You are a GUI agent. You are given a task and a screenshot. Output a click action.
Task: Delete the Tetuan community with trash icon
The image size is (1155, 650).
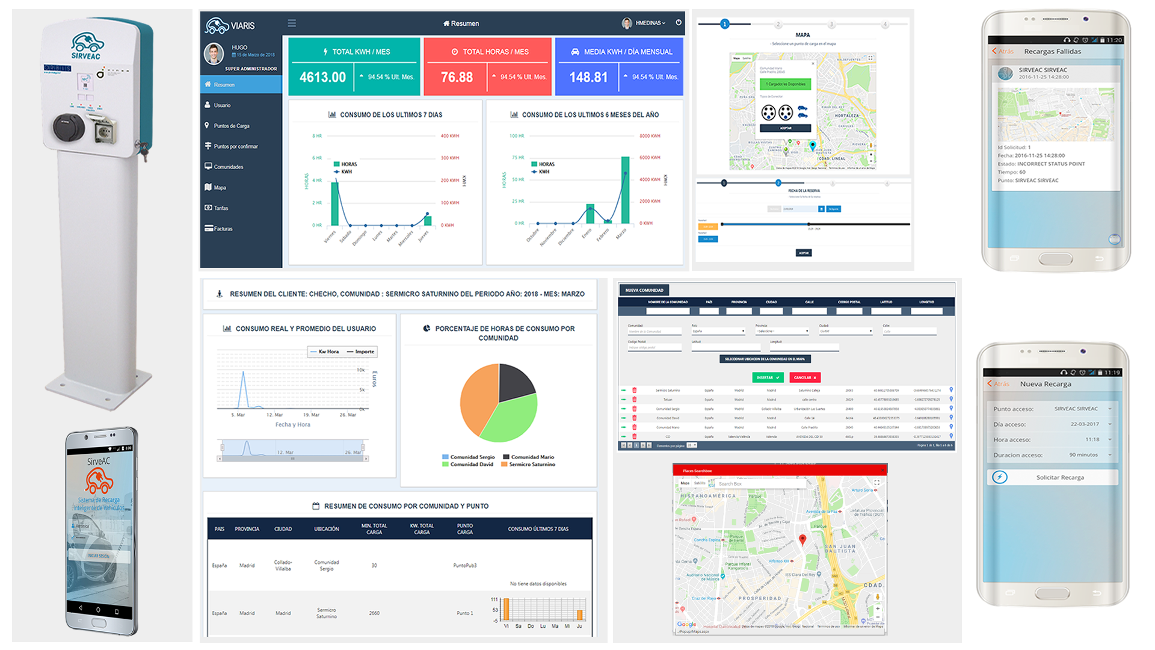[x=634, y=399]
